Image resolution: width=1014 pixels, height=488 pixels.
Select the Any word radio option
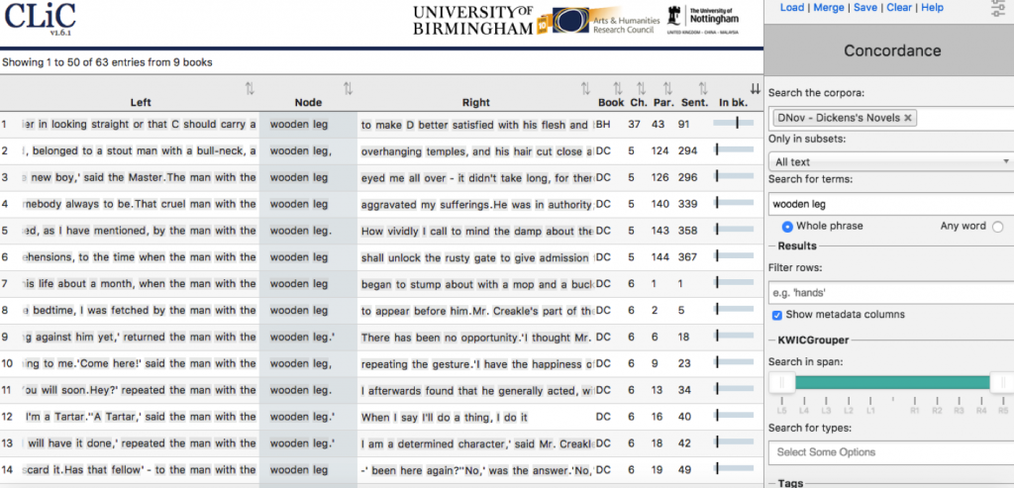pos(997,226)
